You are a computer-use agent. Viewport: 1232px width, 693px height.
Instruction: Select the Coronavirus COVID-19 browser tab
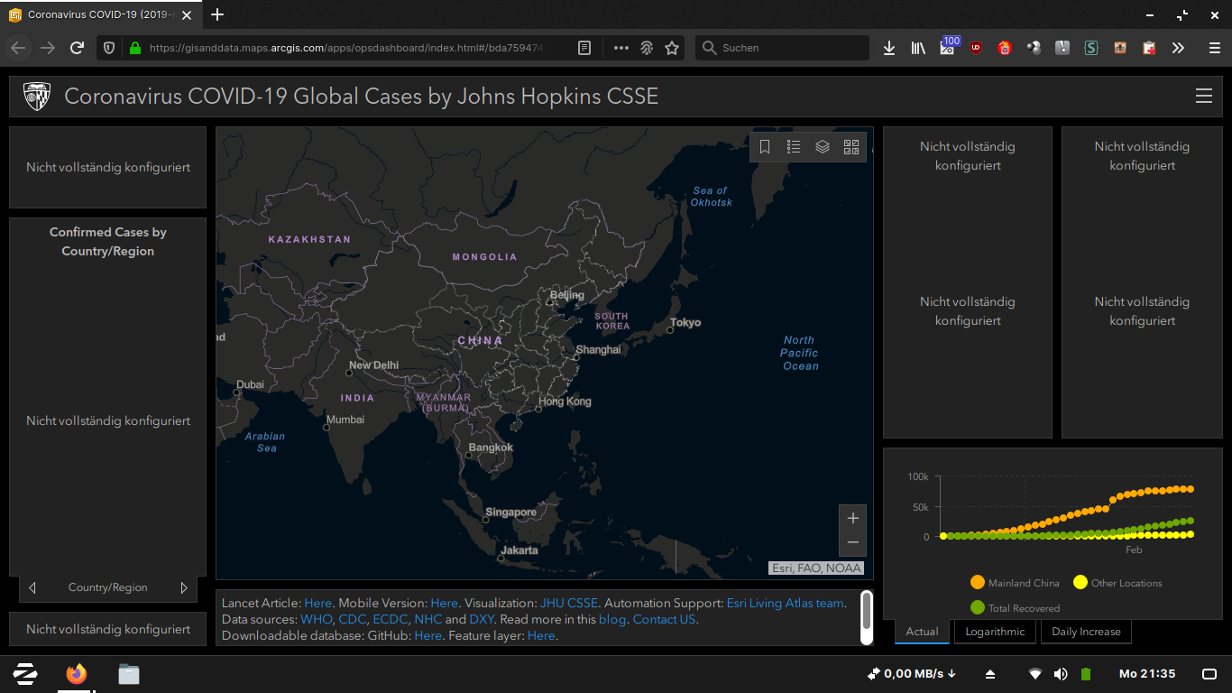(x=100, y=14)
